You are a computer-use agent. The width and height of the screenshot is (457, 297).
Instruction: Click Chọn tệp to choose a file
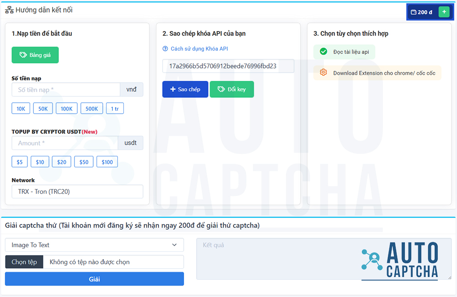(x=24, y=262)
